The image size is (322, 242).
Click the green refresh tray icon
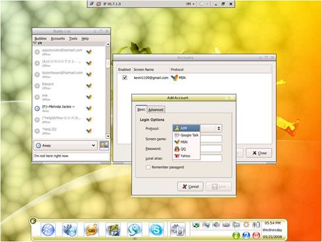(196, 225)
